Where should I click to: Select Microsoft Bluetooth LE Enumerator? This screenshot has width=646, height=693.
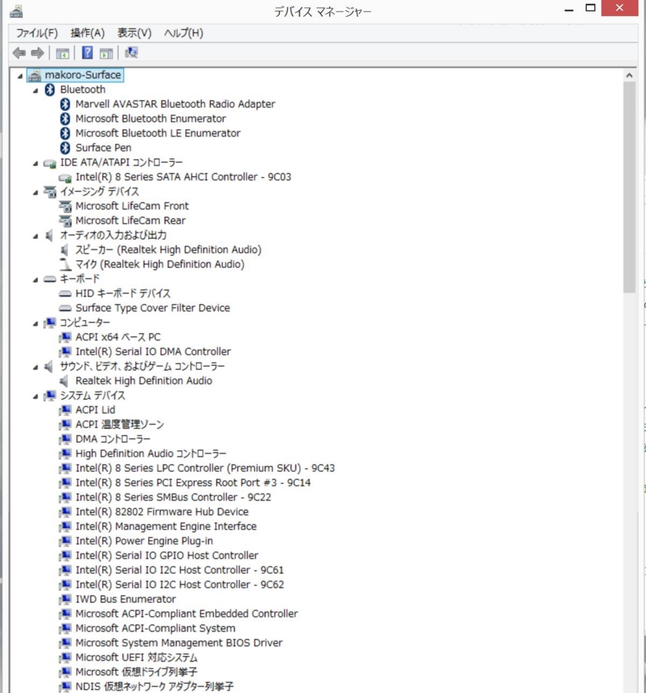[x=158, y=133]
